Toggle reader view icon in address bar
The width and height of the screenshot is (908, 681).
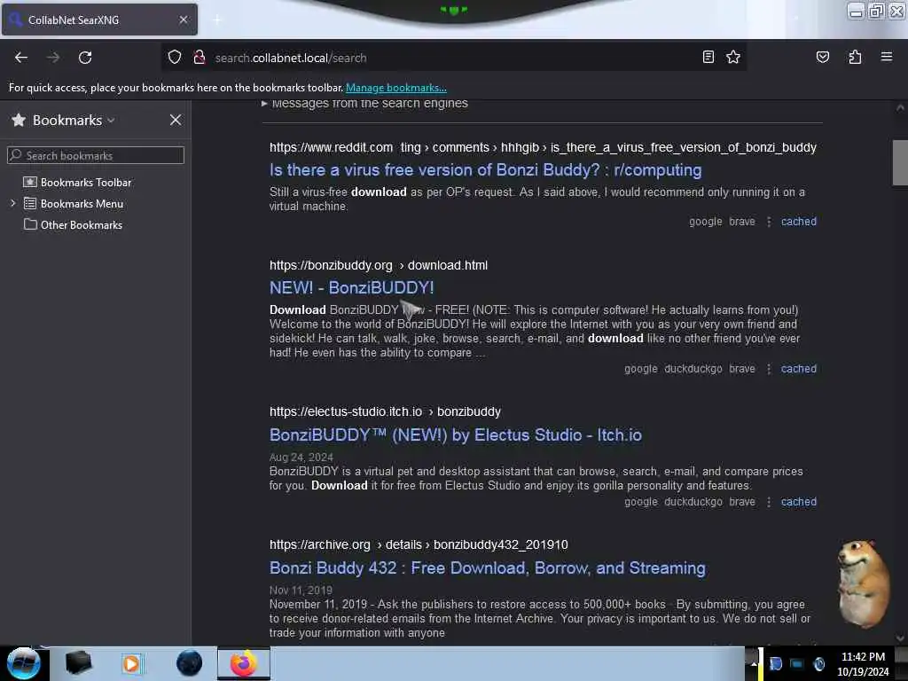pos(708,57)
